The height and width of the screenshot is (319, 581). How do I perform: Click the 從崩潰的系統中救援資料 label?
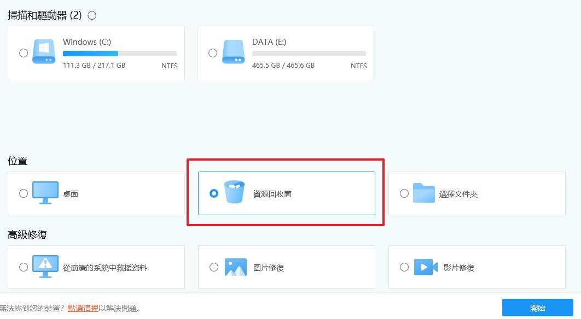105,268
